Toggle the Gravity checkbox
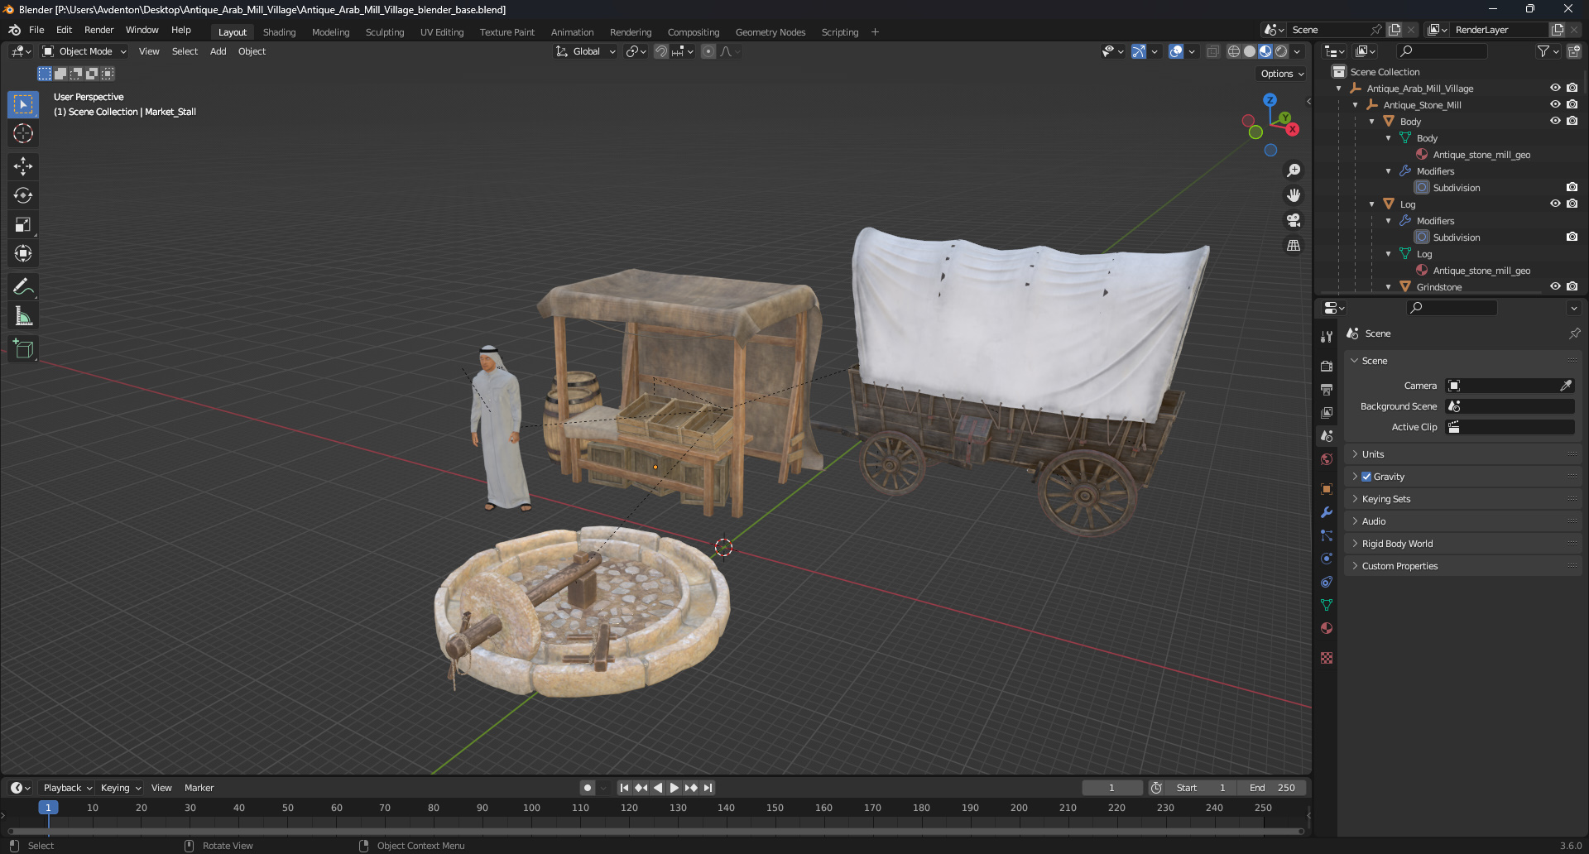The width and height of the screenshot is (1589, 854). point(1366,477)
